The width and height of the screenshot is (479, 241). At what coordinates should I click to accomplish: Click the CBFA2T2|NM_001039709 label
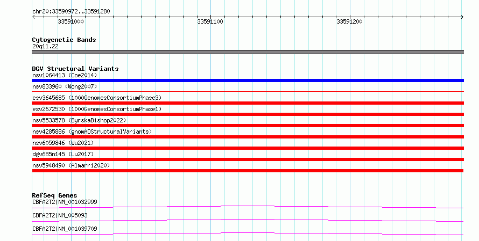click(65, 229)
